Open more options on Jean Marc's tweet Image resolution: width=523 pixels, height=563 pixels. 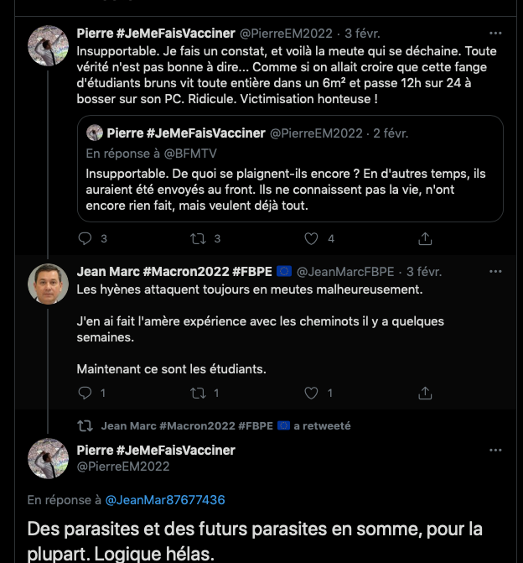496,272
